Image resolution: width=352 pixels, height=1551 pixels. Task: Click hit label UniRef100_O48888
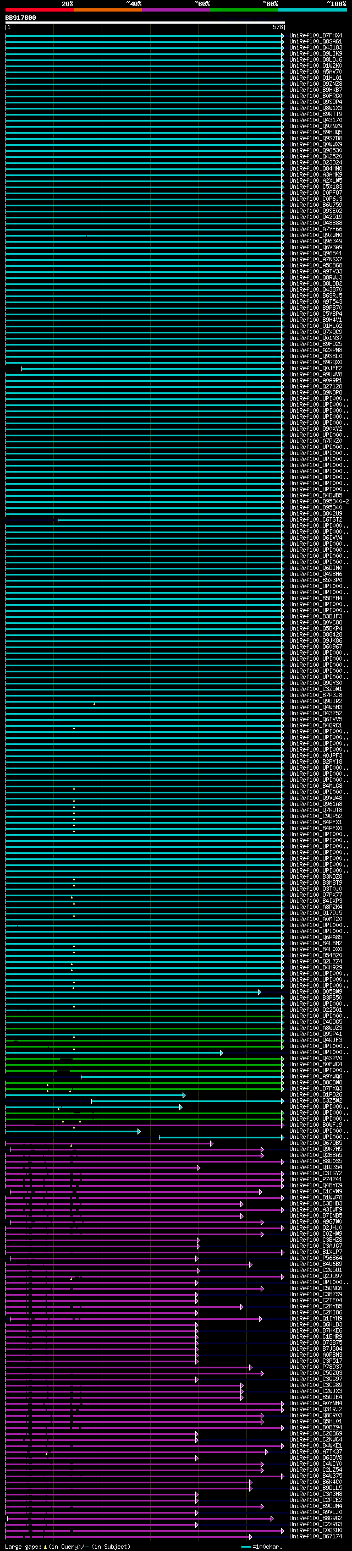(x=316, y=223)
